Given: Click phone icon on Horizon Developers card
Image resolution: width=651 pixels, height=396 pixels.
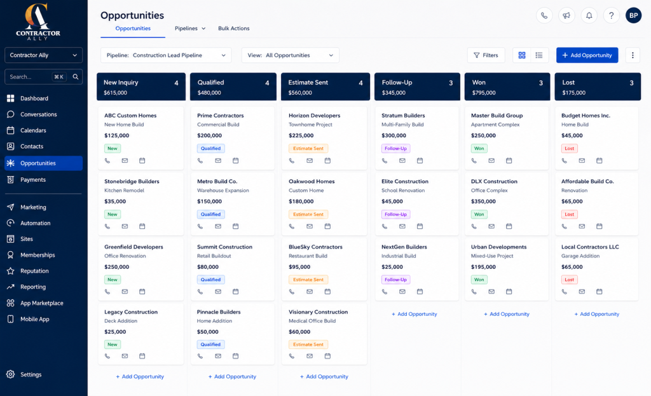Looking at the screenshot, I should pos(291,161).
